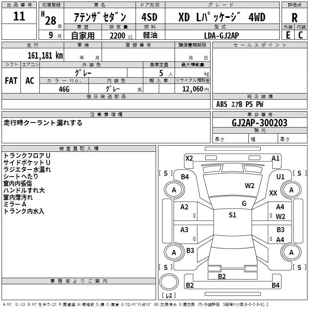Screen dimensions: 309x309
Task: Select the 車台番号 header
Action: [260, 114]
